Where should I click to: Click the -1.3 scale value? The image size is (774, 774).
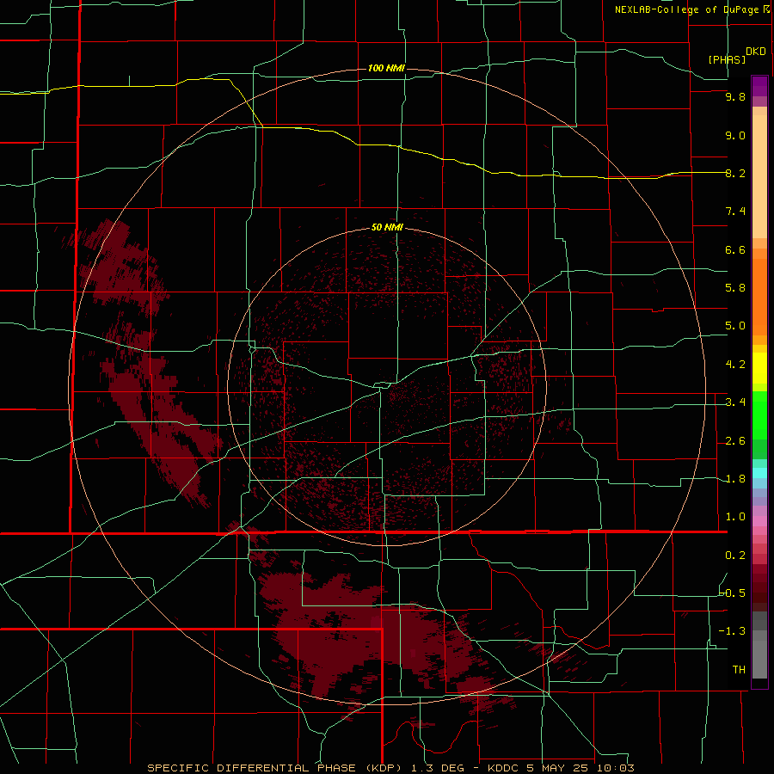(x=733, y=631)
